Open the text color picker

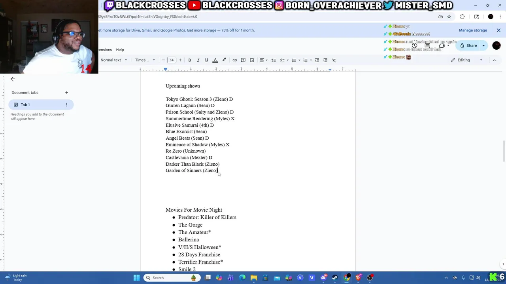click(215, 60)
